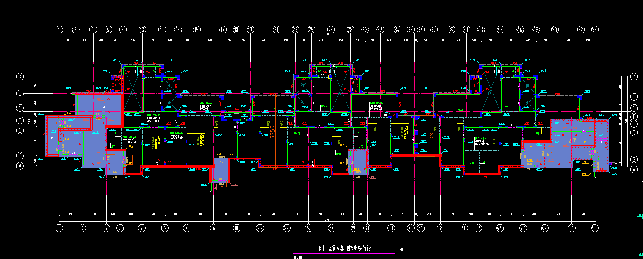Select grid axis bubble 5
The height and width of the screenshot is (259, 643).
pyautogui.click(x=106, y=228)
